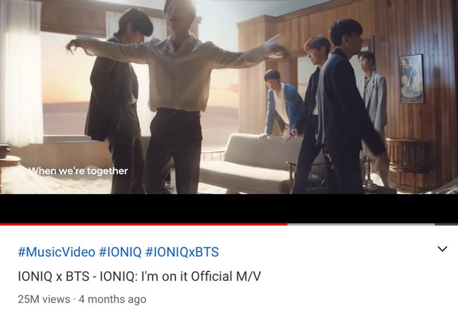Tap the white curtain on the video's left edge
Image resolution: width=458 pixels, height=314 pixels.
21,73
